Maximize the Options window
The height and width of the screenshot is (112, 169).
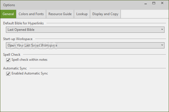[x=154, y=3]
